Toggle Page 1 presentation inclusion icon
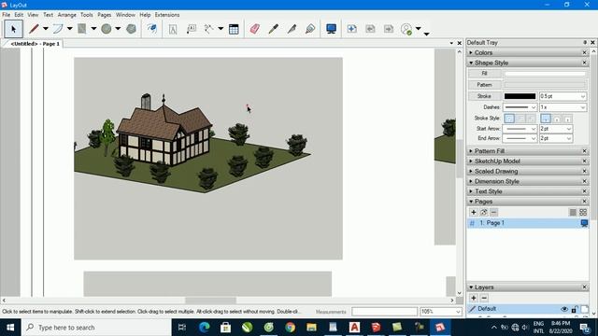The width and height of the screenshot is (598, 336). pos(584,223)
